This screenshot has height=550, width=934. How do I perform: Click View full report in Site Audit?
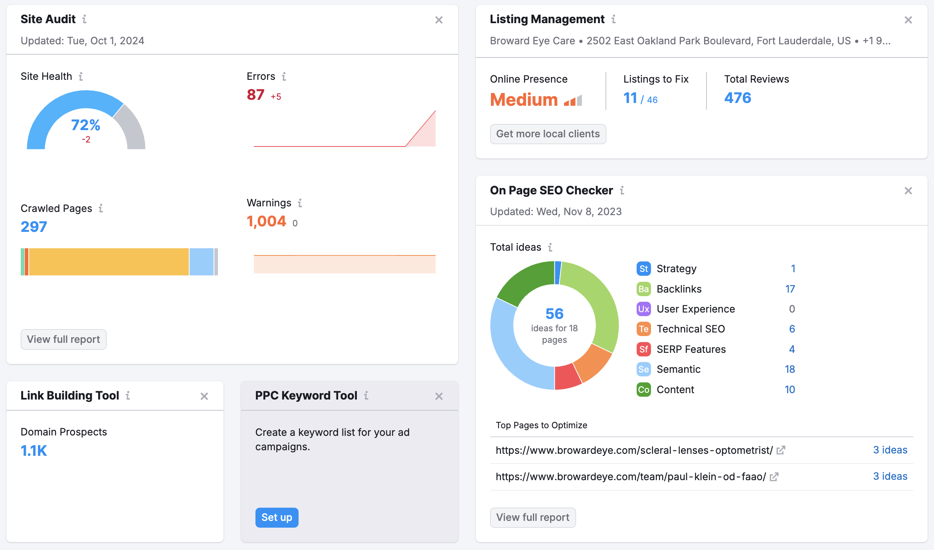click(63, 338)
